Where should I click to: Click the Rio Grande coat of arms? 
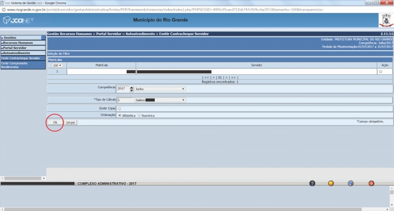[386, 20]
